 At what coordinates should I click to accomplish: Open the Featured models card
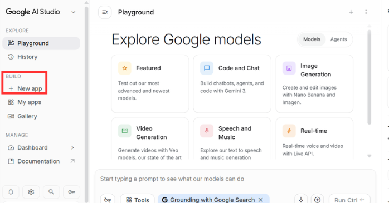click(150, 83)
